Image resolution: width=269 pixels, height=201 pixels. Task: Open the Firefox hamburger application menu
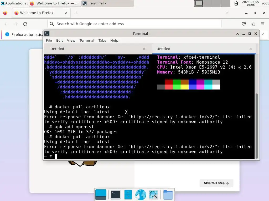click(x=263, y=24)
